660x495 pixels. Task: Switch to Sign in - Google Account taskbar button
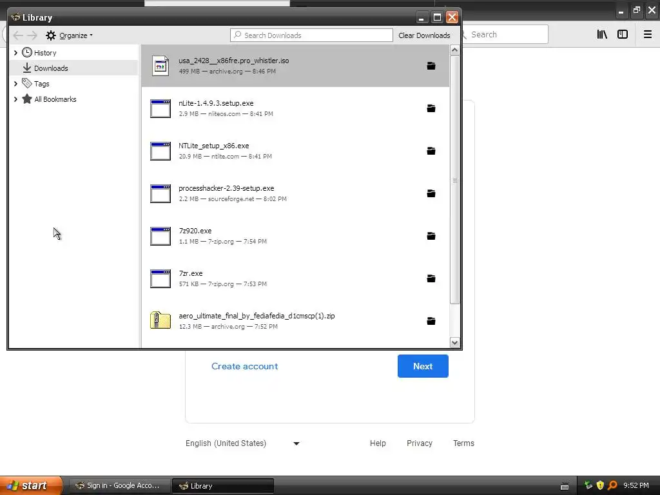click(x=119, y=486)
